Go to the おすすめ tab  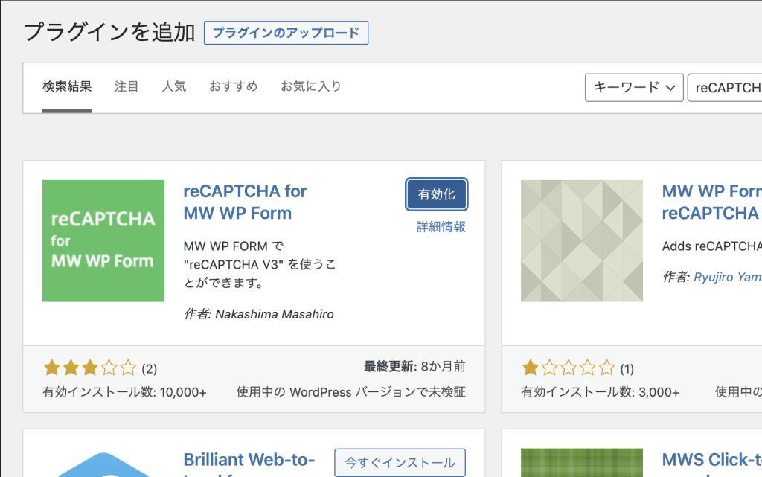(x=233, y=86)
